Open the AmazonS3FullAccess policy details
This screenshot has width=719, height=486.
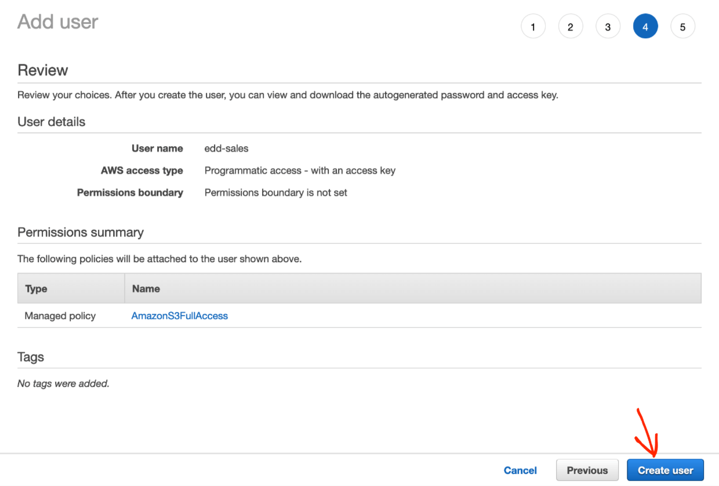click(x=179, y=315)
